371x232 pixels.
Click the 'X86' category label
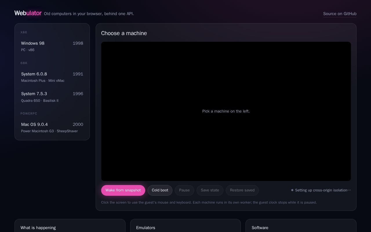(x=24, y=32)
